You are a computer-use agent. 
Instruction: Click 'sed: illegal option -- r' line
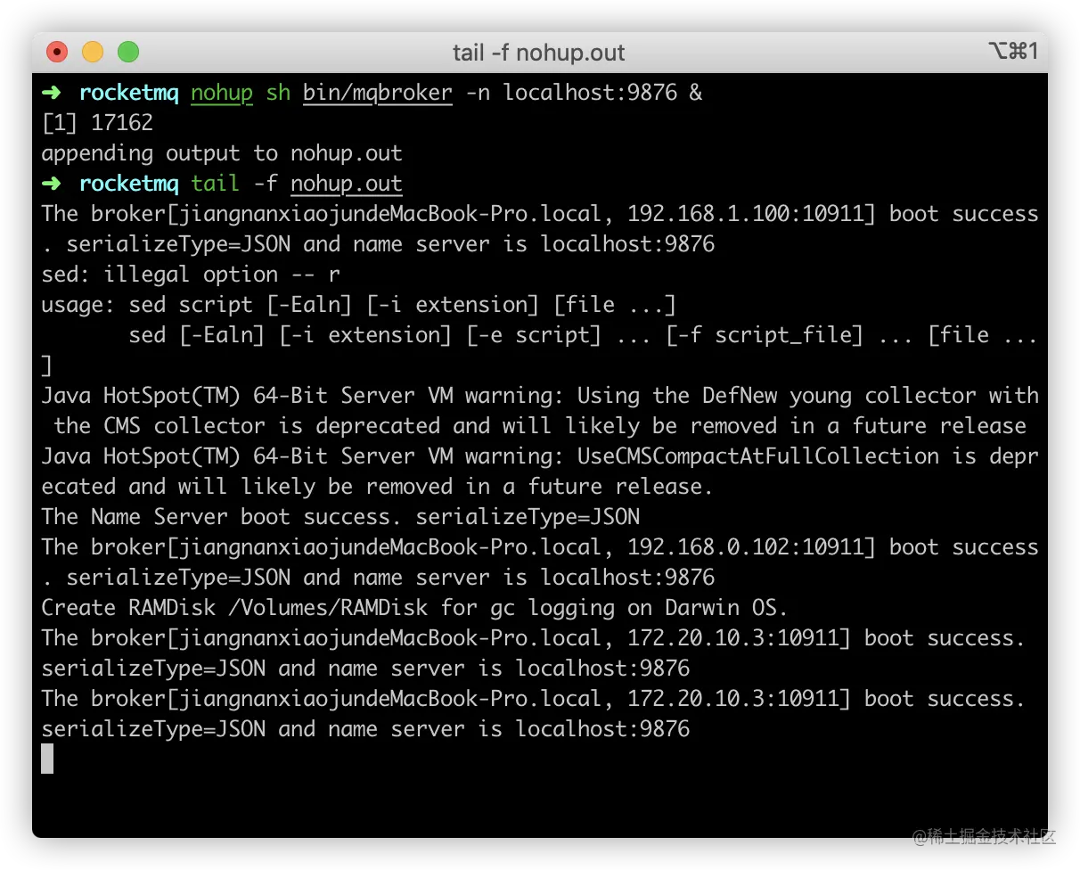tap(191, 275)
